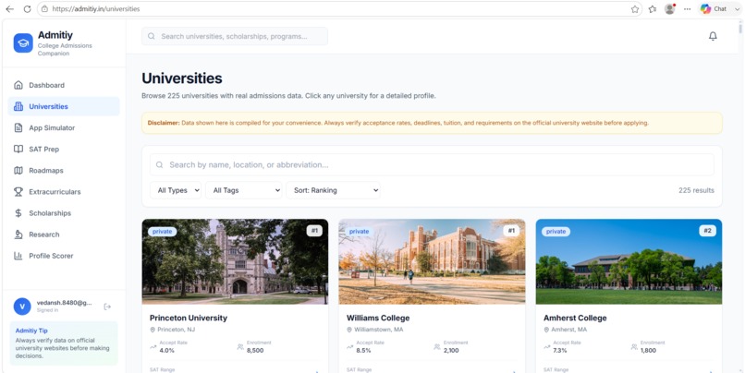Open browser favorites list icon
Image resolution: width=745 pixels, height=373 pixels.
653,8
